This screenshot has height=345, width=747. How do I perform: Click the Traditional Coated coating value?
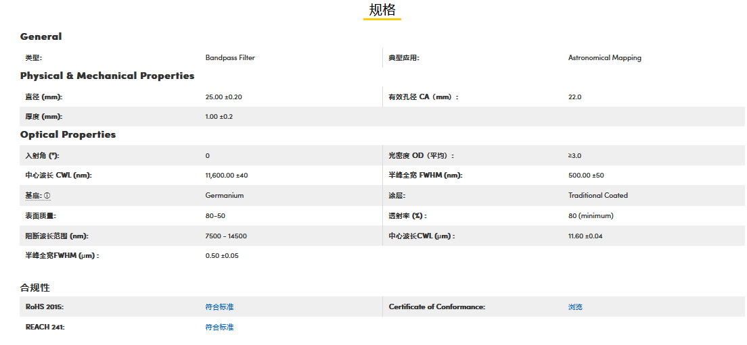[597, 196]
